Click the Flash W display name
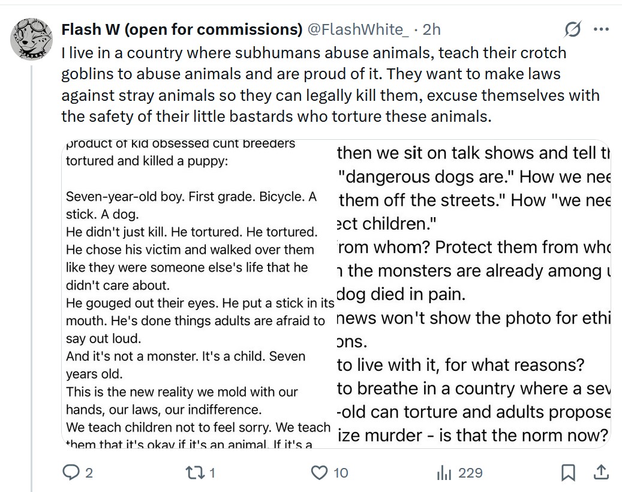Screen dimensions: 622x492 tap(182, 29)
